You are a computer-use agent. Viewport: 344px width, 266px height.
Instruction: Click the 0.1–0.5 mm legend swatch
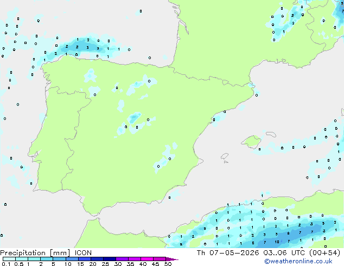[x=9, y=259]
